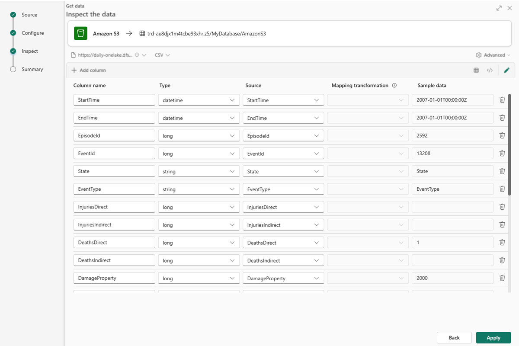The image size is (519, 346).
Task: Open Source dropdown for State column
Action: point(283,171)
